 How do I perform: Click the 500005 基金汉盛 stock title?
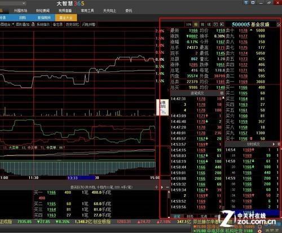(250, 24)
